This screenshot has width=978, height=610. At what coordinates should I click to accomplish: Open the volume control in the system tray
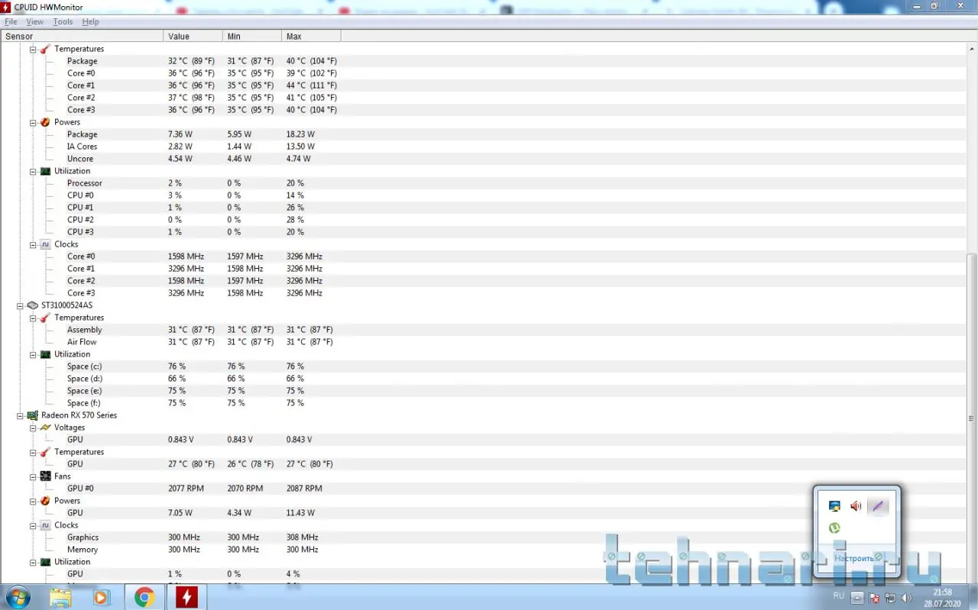(906, 597)
